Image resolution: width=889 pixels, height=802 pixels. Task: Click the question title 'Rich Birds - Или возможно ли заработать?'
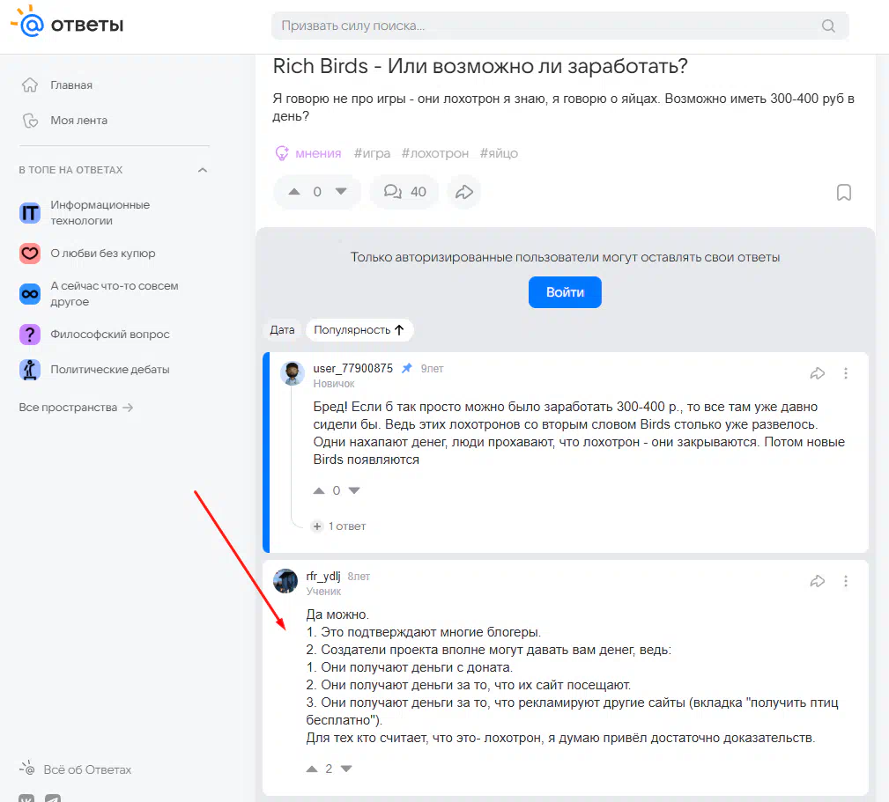click(480, 66)
